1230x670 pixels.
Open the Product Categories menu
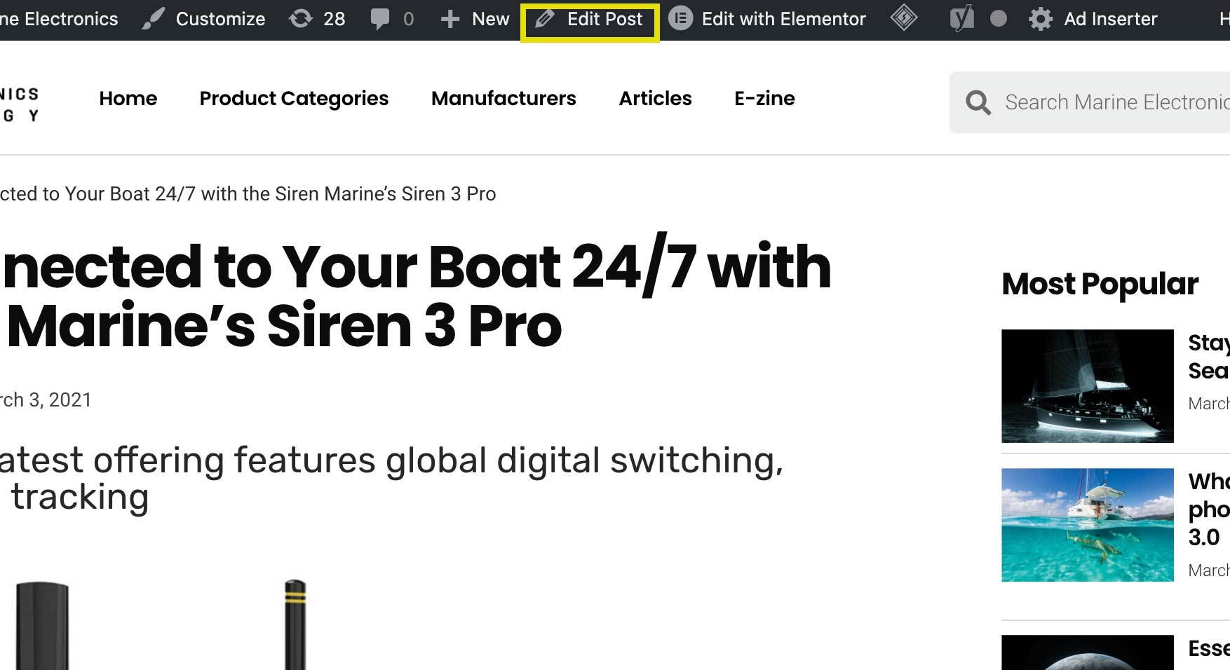click(294, 98)
